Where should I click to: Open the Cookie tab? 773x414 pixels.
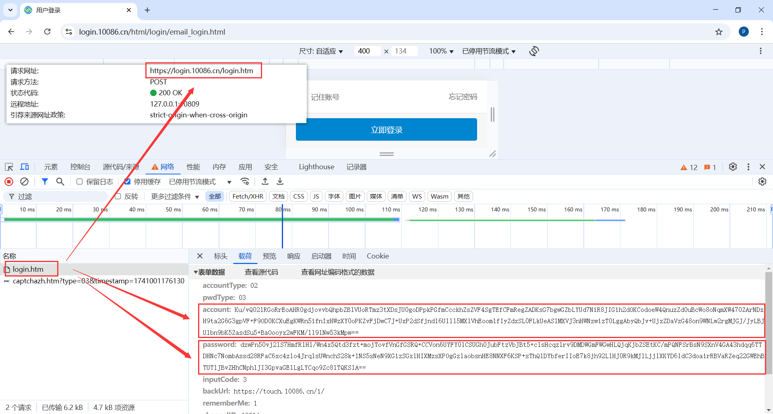[378, 256]
